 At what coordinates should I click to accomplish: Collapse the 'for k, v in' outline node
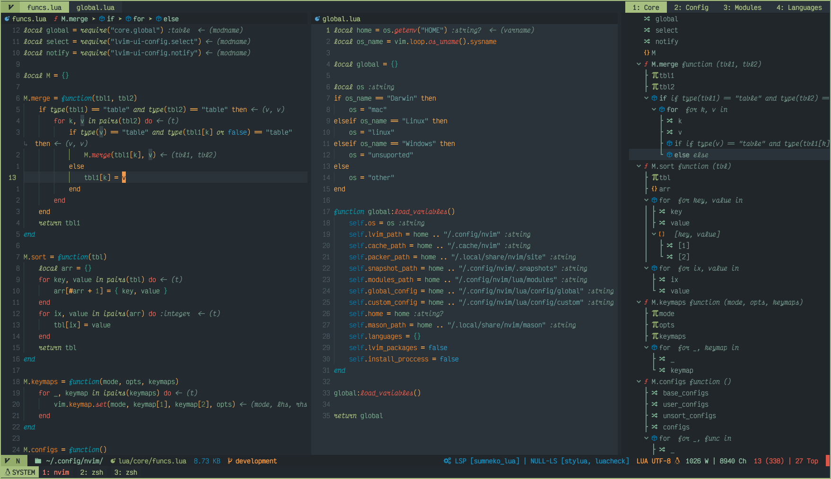pos(654,110)
